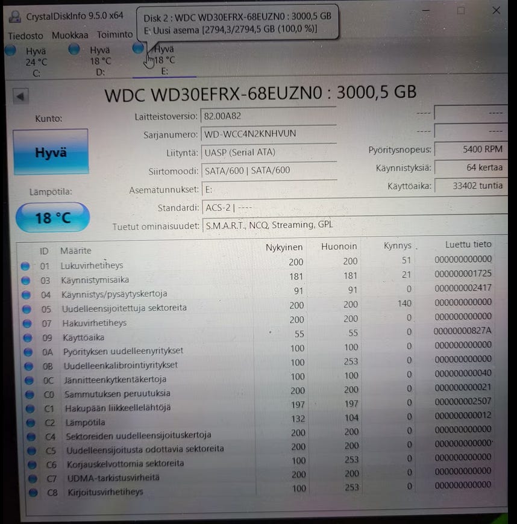The height and width of the screenshot is (524, 517).
Task: Click the Siirtomoodi field SATA/600
Action: (269, 170)
